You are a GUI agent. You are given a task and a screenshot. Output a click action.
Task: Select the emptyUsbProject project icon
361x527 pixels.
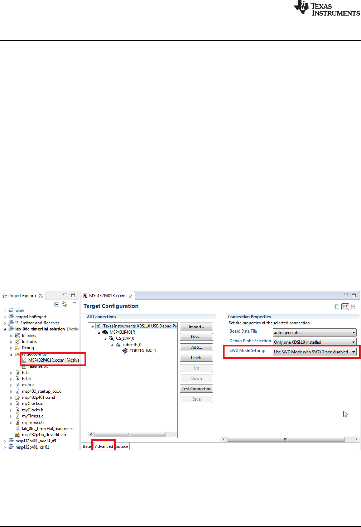[11, 316]
